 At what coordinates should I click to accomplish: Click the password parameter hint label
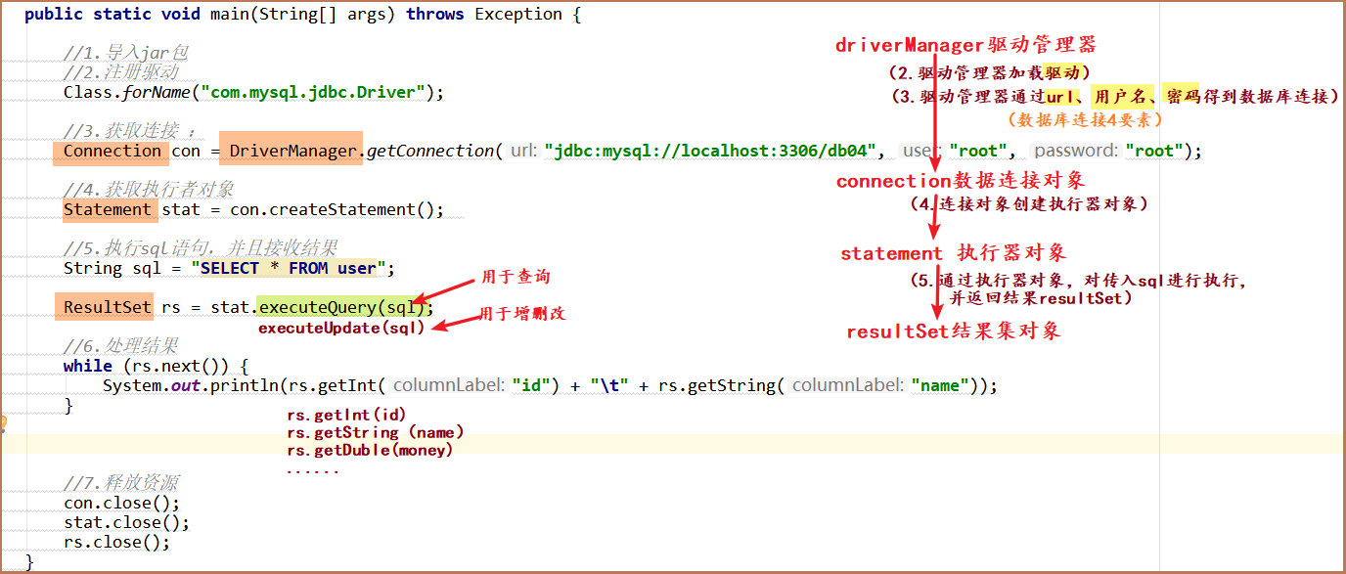point(1075,151)
